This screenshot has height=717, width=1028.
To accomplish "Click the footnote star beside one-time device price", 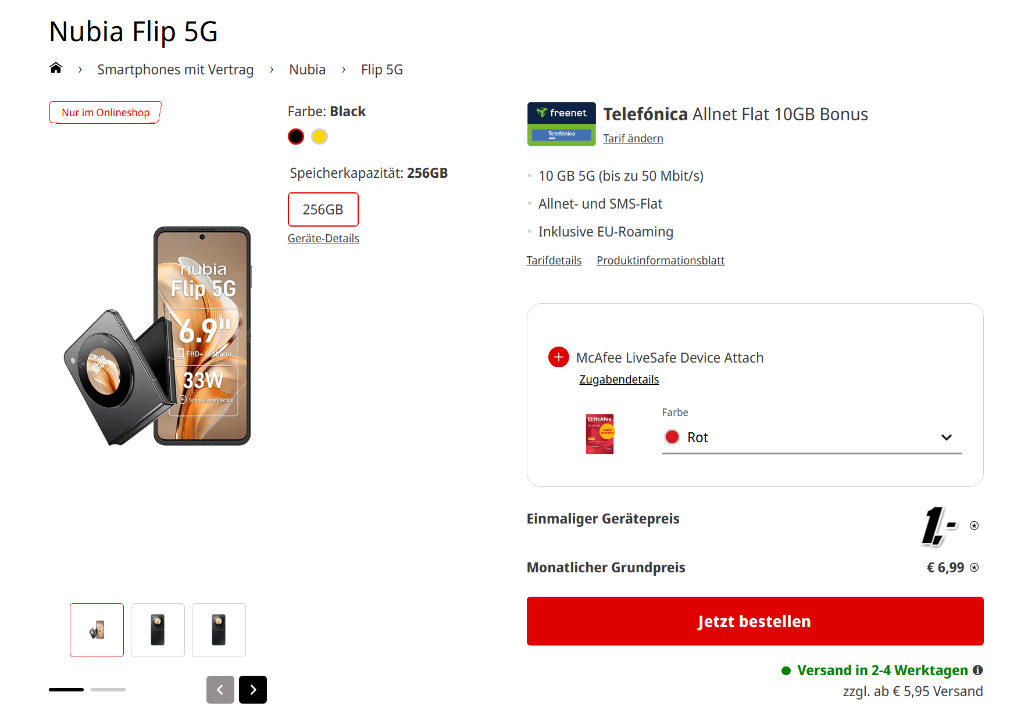I will click(x=975, y=526).
